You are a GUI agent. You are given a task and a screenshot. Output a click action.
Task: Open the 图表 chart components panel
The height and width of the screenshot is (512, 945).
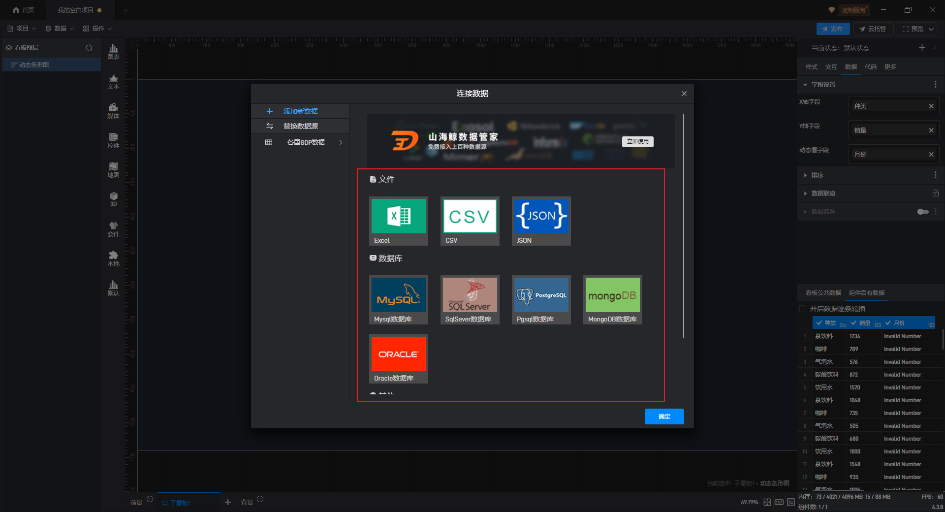113,52
